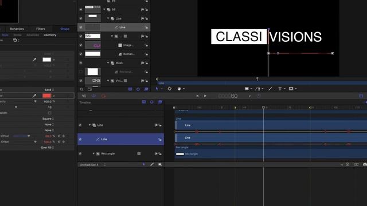Open the Filters inspector tab
The image size is (367, 206).
click(41, 29)
